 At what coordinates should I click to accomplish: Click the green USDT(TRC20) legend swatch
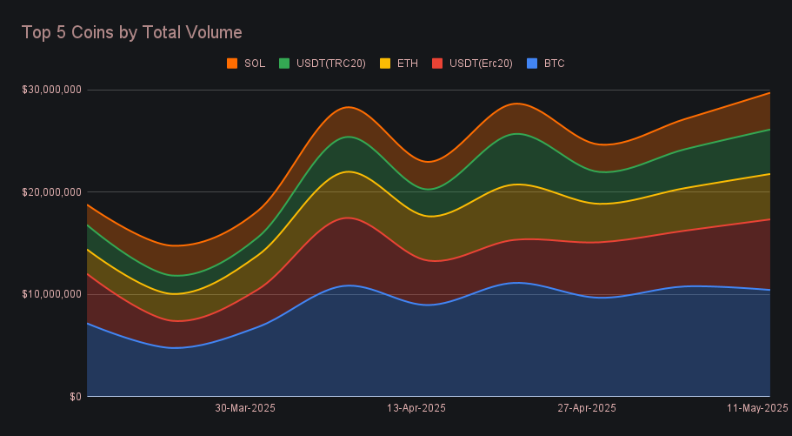[x=284, y=64]
